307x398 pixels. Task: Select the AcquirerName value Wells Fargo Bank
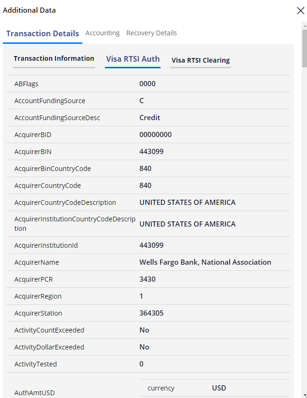[x=205, y=262]
